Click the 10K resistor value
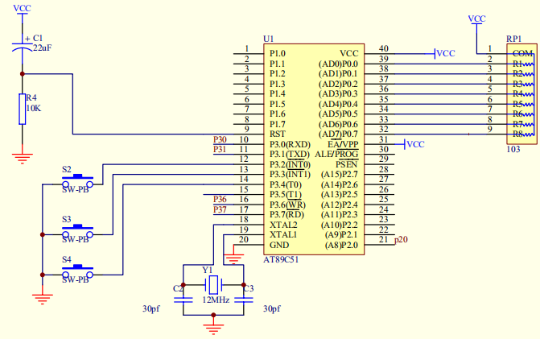 point(34,108)
